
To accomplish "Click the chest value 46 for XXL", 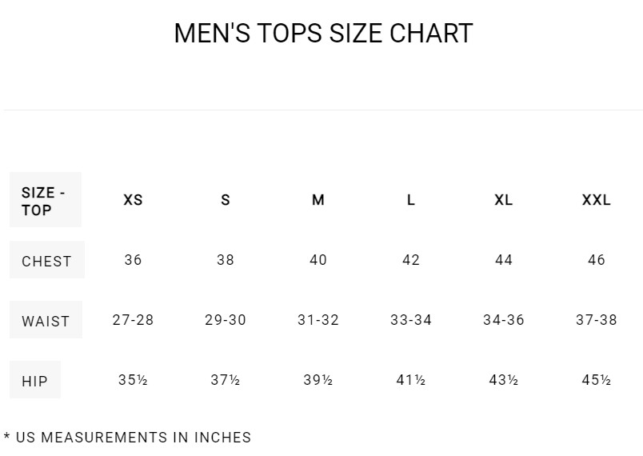I will click(x=597, y=260).
